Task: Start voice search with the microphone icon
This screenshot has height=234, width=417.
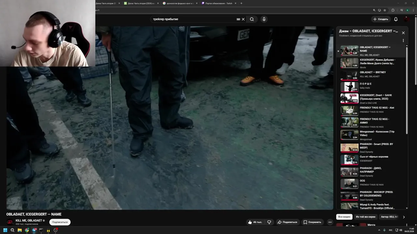Action: pyautogui.click(x=264, y=19)
